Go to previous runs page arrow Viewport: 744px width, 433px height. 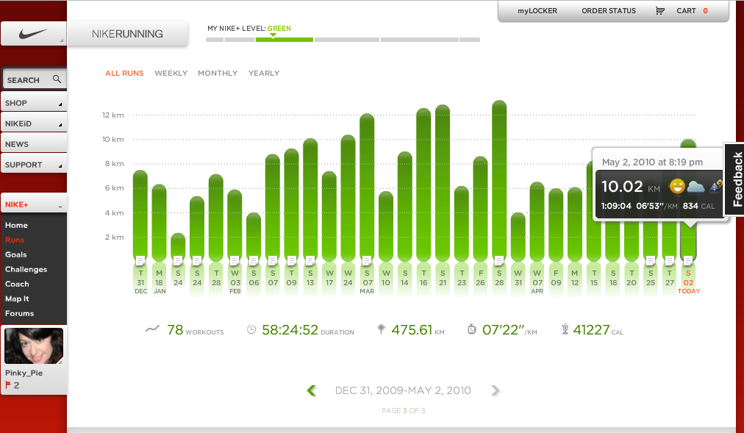pyautogui.click(x=312, y=390)
